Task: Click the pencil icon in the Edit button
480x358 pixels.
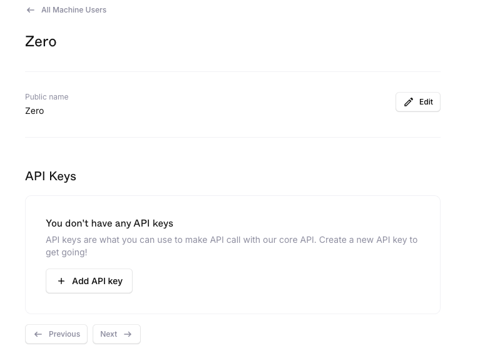Action: pyautogui.click(x=409, y=102)
